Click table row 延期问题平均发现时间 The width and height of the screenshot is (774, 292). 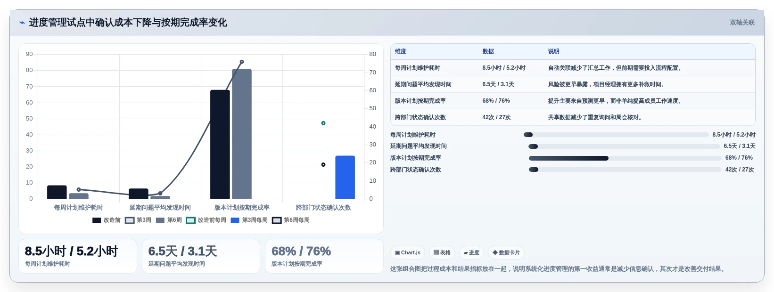[573, 84]
